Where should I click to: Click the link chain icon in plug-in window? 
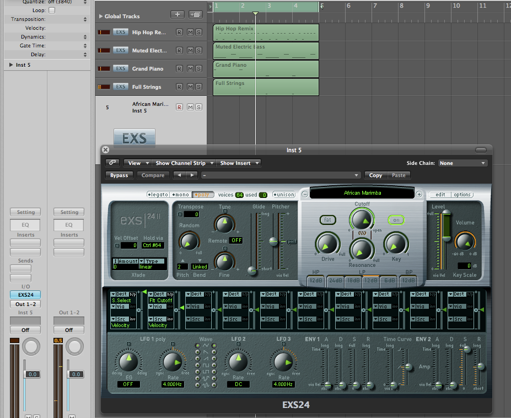tap(112, 163)
